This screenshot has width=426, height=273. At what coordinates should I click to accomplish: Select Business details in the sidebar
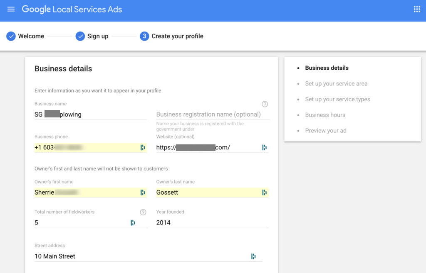point(327,68)
